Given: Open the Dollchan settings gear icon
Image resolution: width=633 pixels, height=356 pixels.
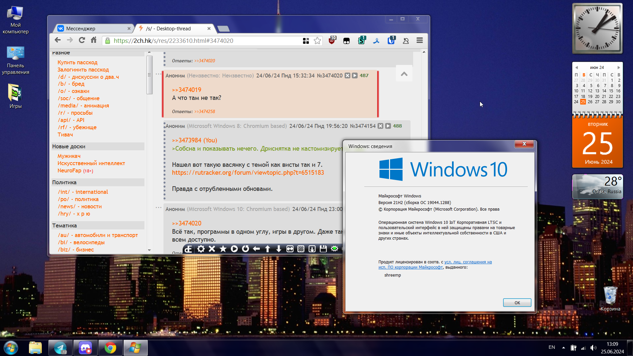Looking at the screenshot, I should point(201,249).
